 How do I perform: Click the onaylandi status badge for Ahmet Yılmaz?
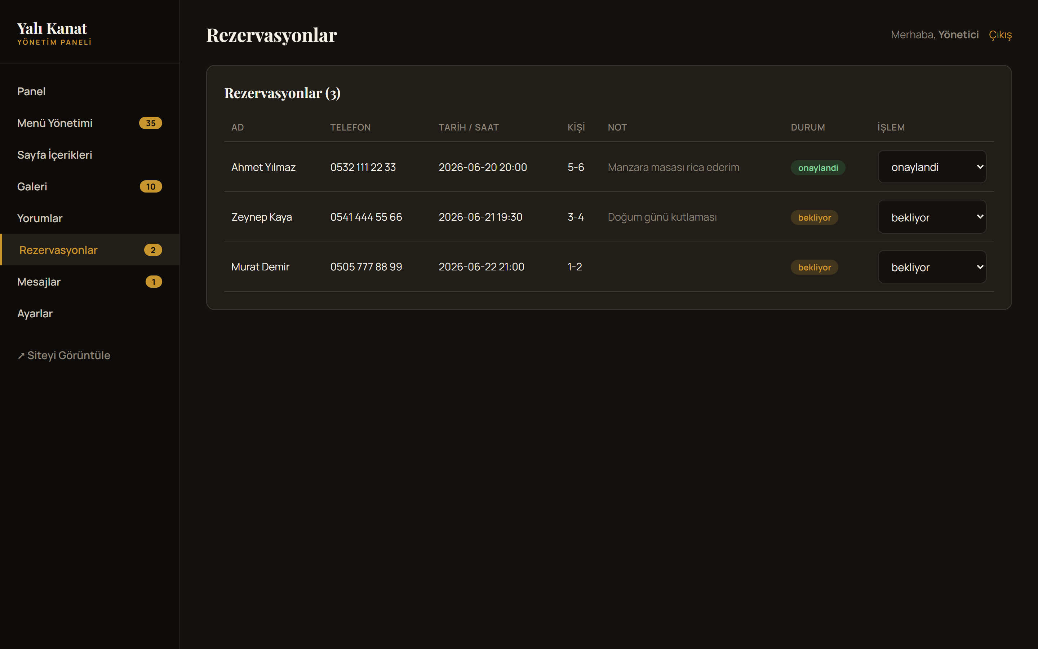pos(818,168)
